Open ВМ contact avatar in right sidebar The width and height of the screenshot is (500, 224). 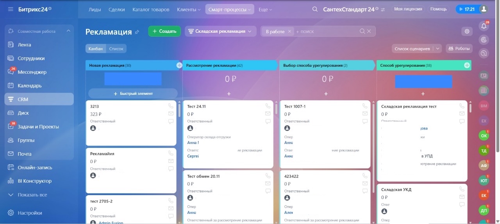tap(484, 106)
